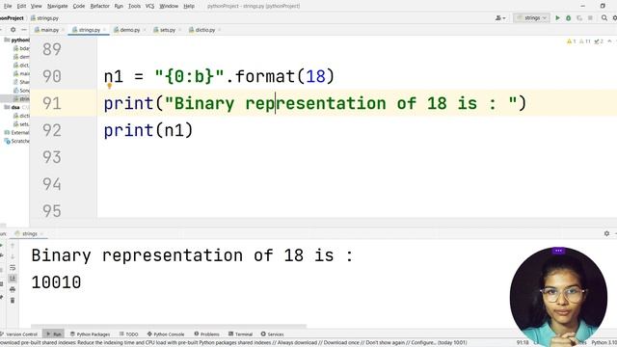Click the run with coverage icon

click(579, 18)
